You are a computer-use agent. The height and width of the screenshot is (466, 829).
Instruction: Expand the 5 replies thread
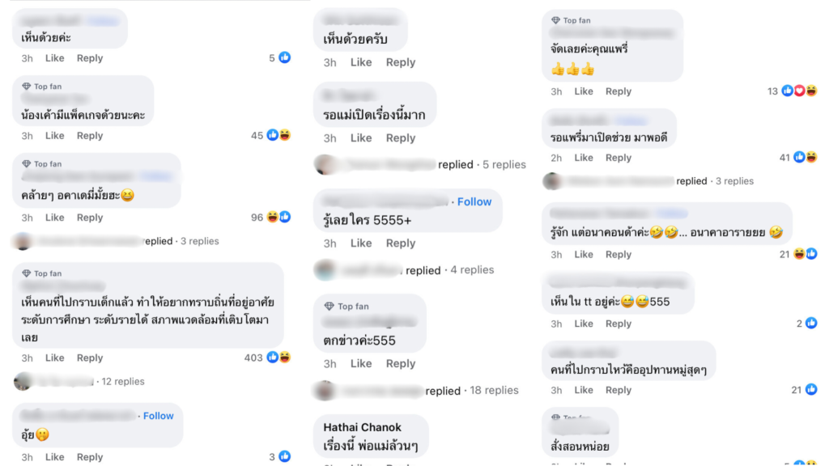(504, 164)
